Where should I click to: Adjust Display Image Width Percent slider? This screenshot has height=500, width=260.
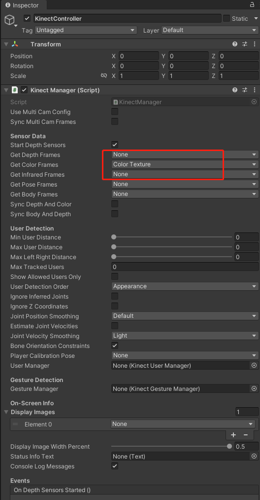click(x=172, y=446)
